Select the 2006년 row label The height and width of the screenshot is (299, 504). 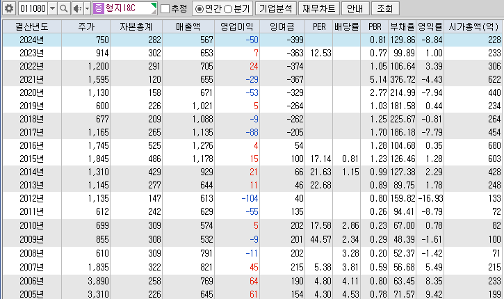click(x=31, y=281)
